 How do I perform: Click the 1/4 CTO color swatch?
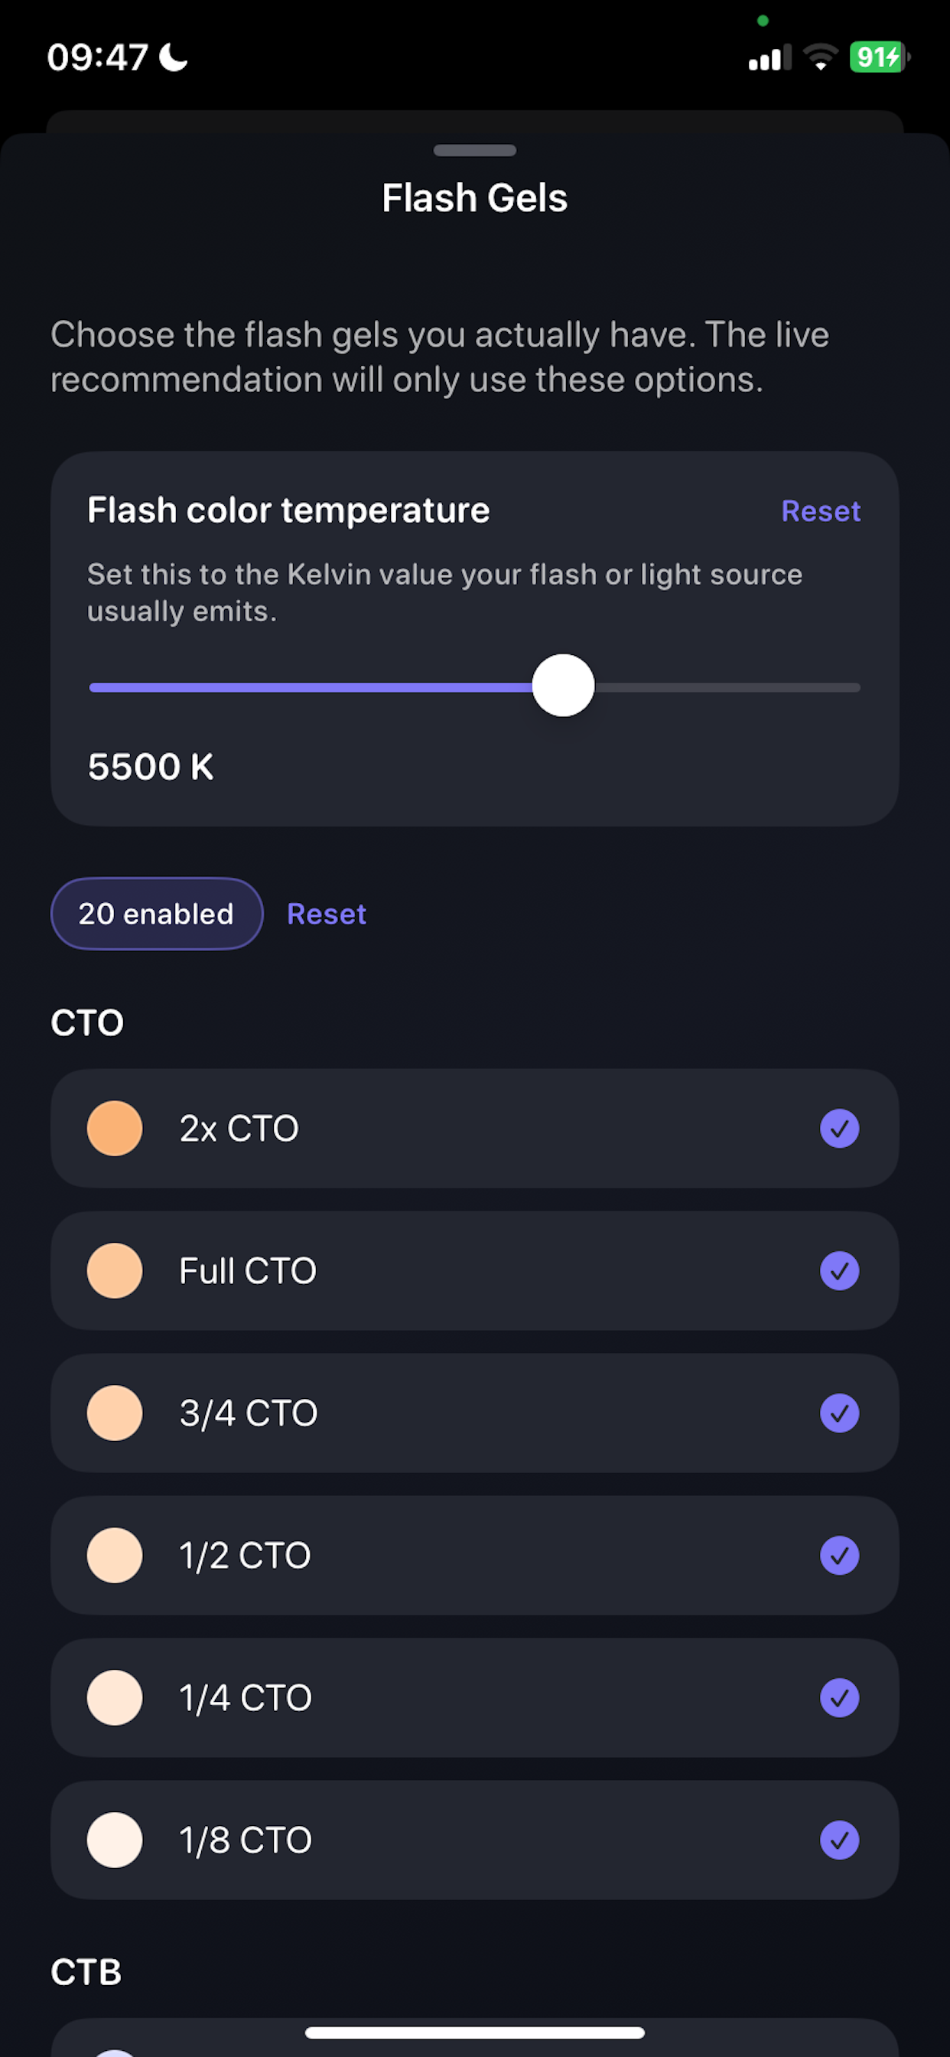pyautogui.click(x=114, y=1697)
